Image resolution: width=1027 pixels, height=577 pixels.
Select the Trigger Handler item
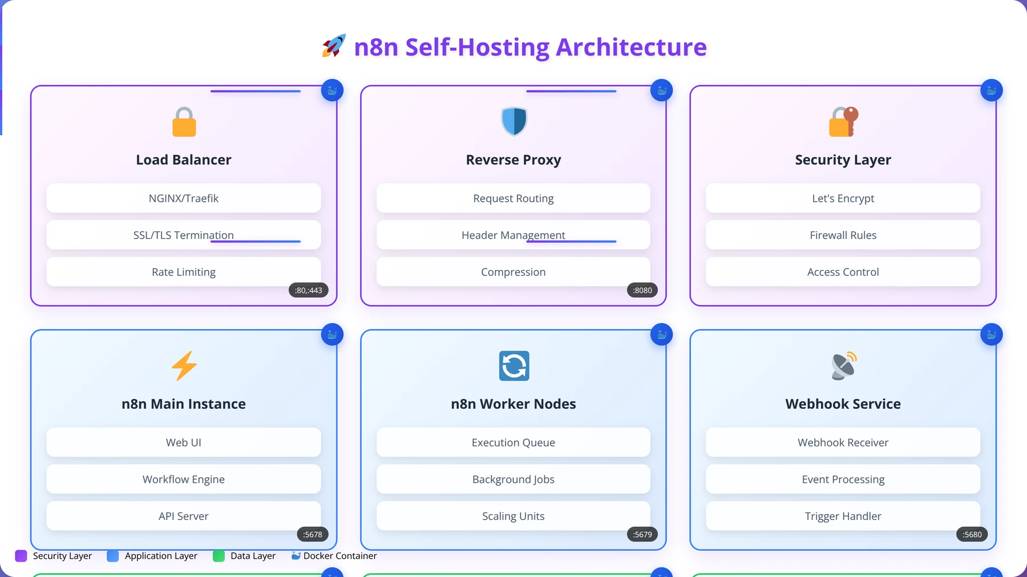click(x=843, y=516)
